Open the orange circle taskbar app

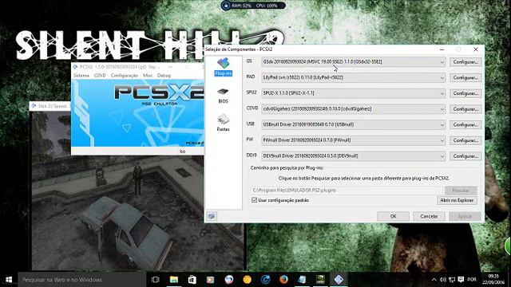[x=247, y=280]
